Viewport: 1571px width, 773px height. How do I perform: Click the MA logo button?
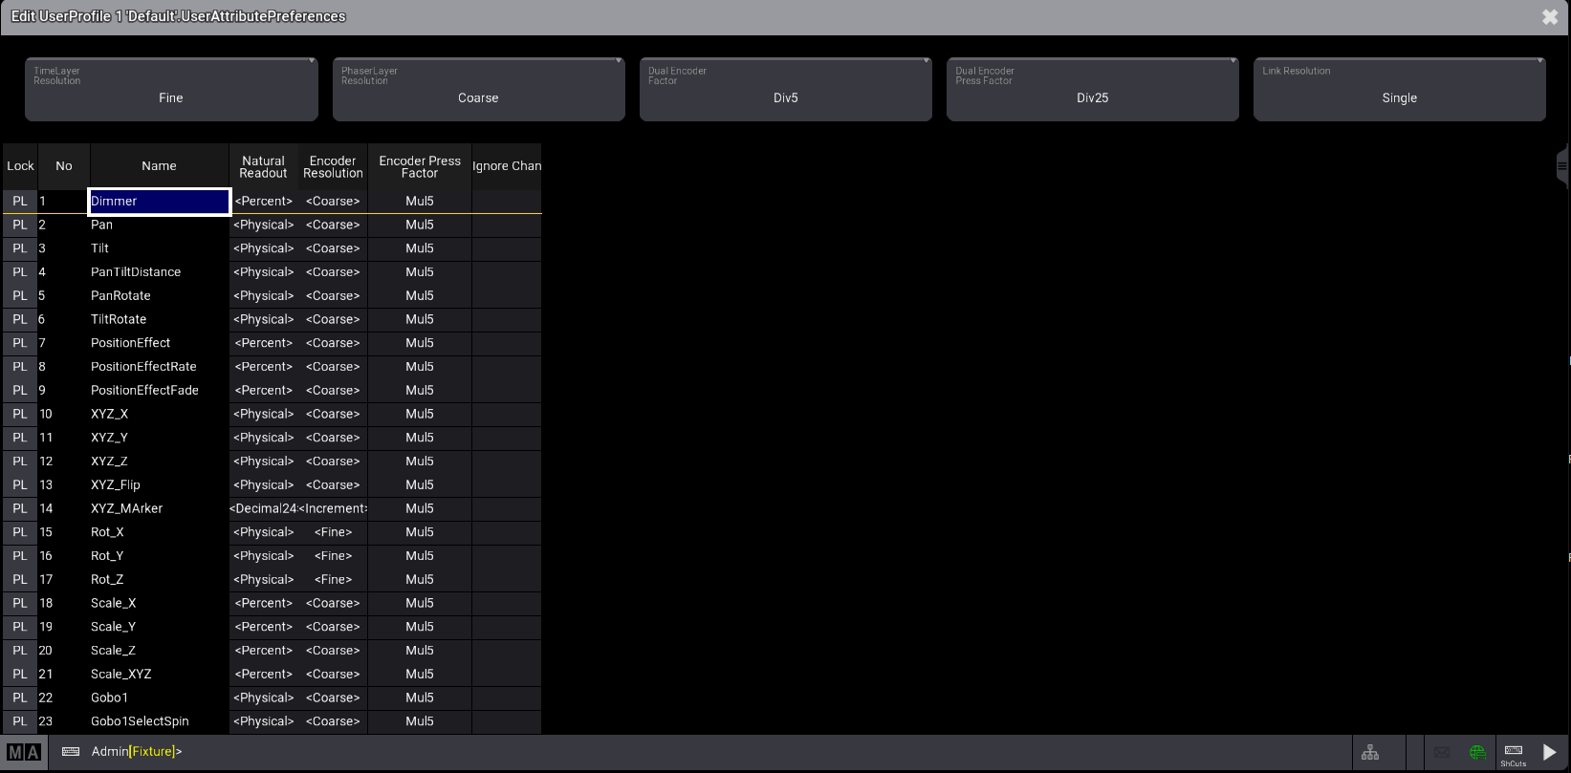24,752
